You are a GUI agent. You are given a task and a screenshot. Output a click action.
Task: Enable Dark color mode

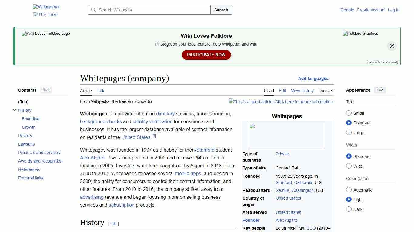pos(349,209)
